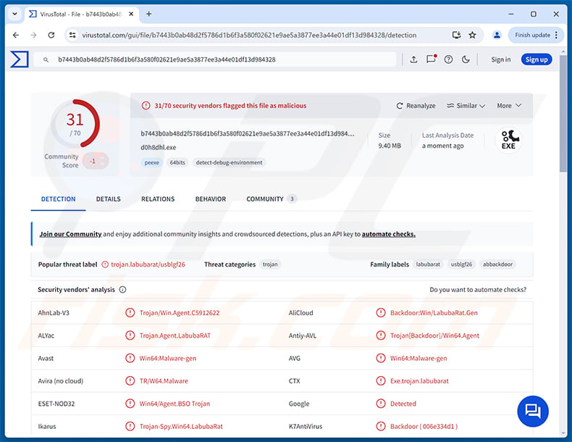Image resolution: width=572 pixels, height=442 pixels.
Task: Click alert icon next to AliCloud detection
Action: tap(380, 313)
